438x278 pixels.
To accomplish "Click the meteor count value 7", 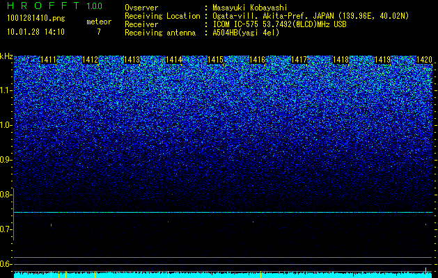I will point(99,32).
